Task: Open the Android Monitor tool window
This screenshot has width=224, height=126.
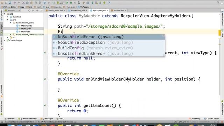Action: 27,119
